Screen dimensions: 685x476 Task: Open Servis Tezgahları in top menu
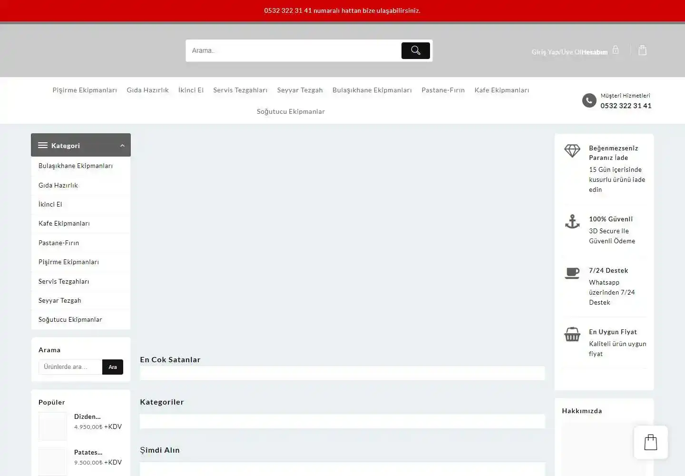pos(240,90)
